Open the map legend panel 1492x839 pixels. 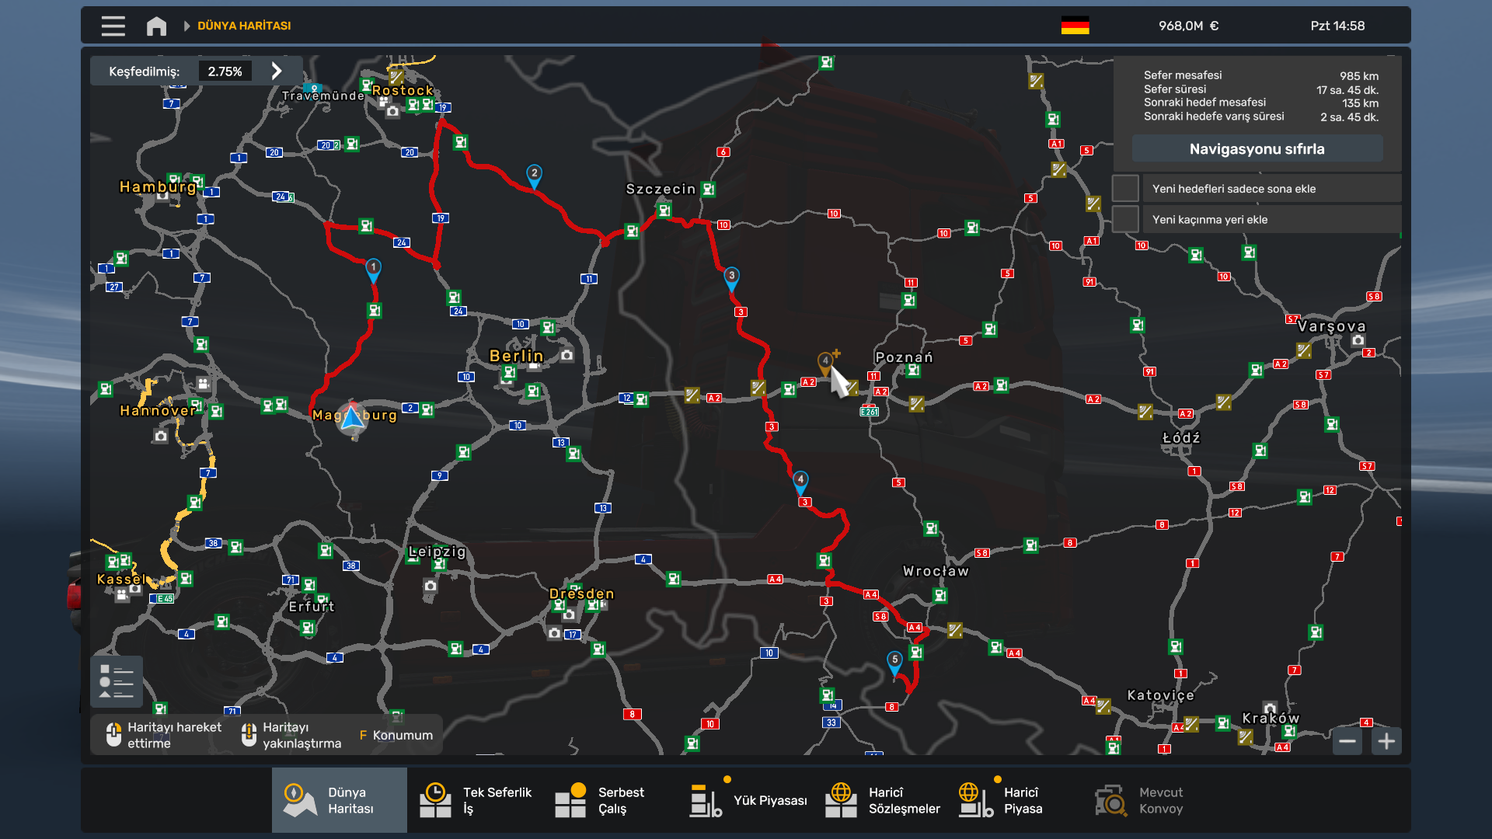tap(117, 681)
